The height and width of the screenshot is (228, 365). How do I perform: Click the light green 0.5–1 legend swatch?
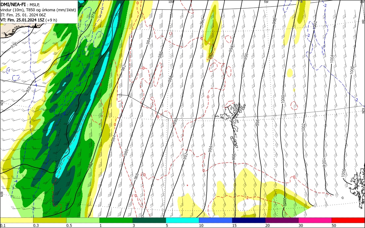pos(83,220)
